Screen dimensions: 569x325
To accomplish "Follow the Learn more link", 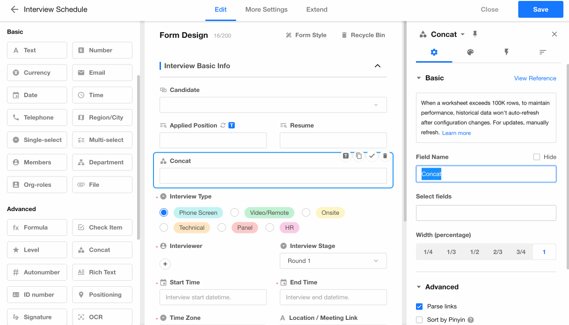I will point(456,133).
